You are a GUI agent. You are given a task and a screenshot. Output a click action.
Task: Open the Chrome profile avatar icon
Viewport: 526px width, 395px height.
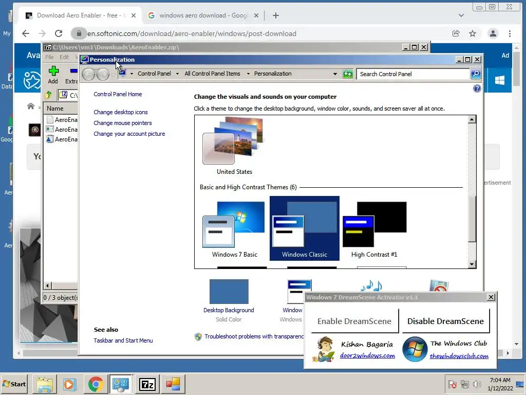(x=493, y=33)
